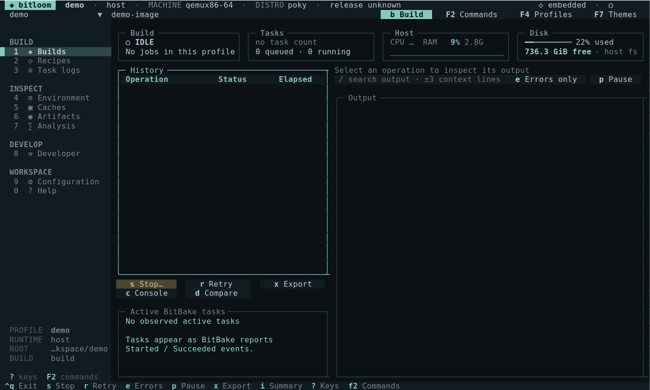Select the Builds diamond icon in sidebar
Viewport: 650px width, 390px height.
(x=30, y=51)
